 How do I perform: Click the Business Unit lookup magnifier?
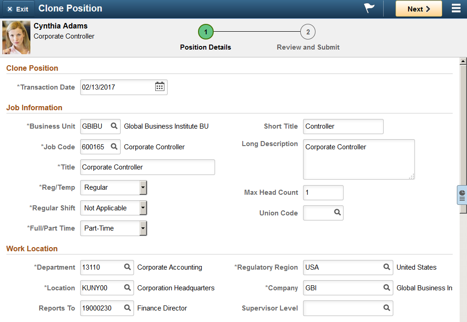coord(114,126)
